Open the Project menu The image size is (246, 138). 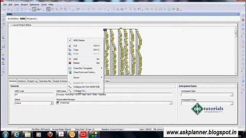tap(24, 5)
